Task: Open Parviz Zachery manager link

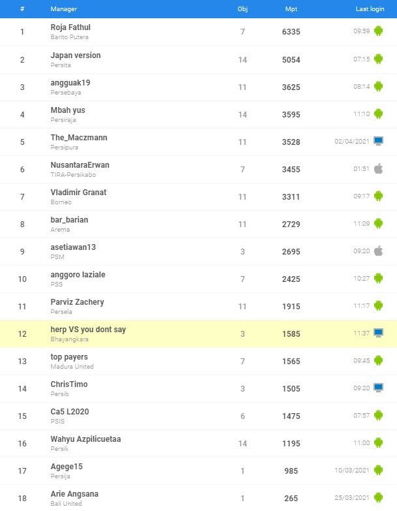Action: pyautogui.click(x=77, y=302)
